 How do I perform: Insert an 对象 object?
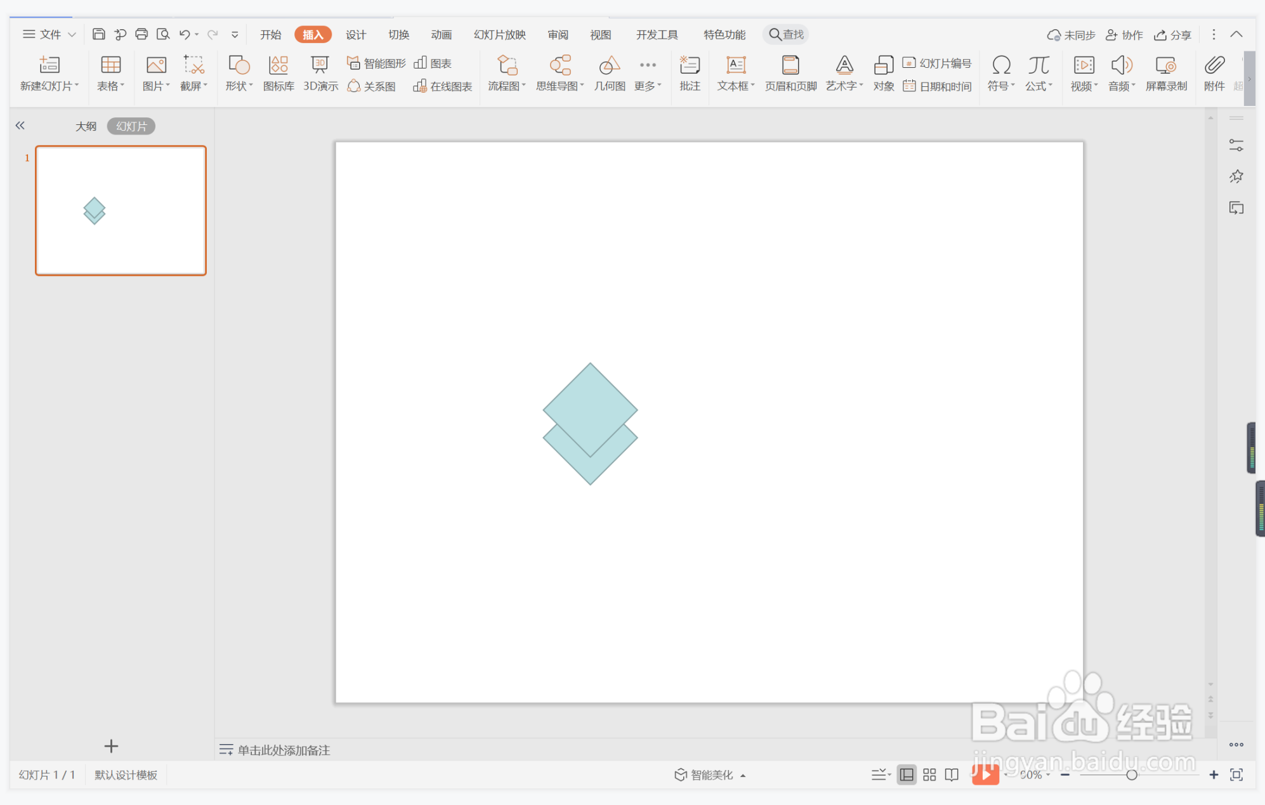[x=884, y=74]
